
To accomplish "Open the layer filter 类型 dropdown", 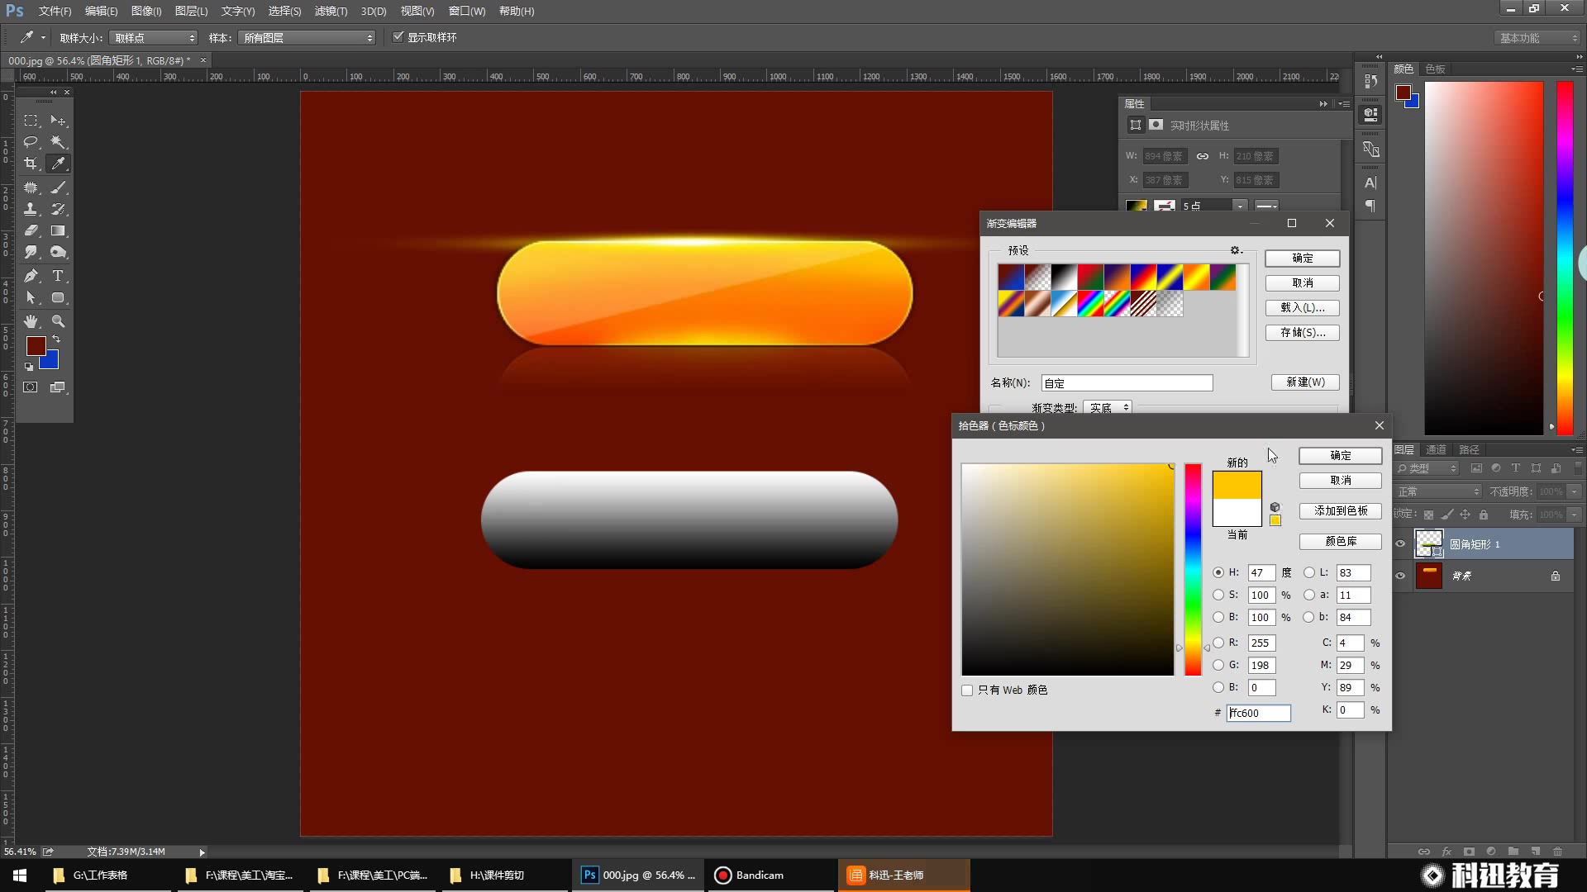I will click(x=1427, y=468).
